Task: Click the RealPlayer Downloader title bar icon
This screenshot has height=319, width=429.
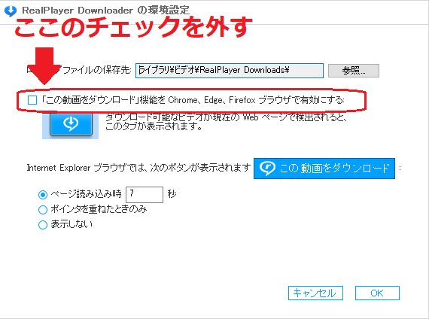Action: tap(11, 11)
